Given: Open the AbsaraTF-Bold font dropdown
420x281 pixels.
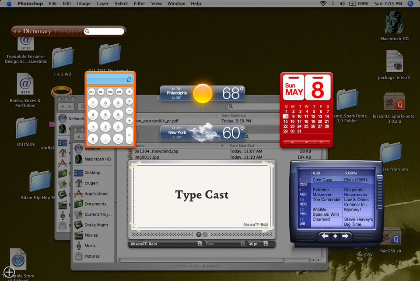Looking at the screenshot, I should pyautogui.click(x=166, y=244).
